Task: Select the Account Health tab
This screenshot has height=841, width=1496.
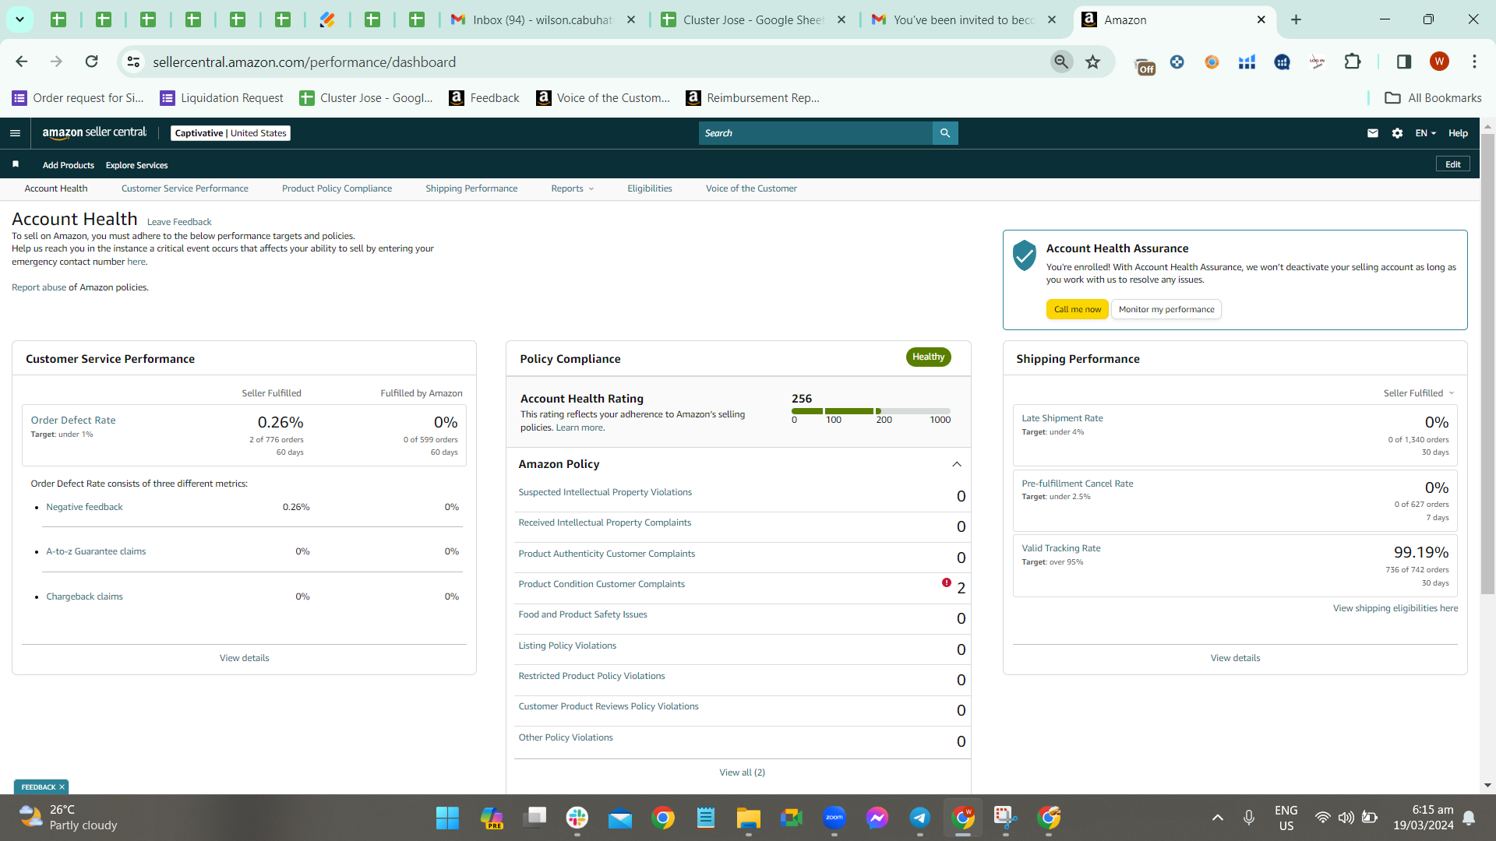Action: [56, 188]
